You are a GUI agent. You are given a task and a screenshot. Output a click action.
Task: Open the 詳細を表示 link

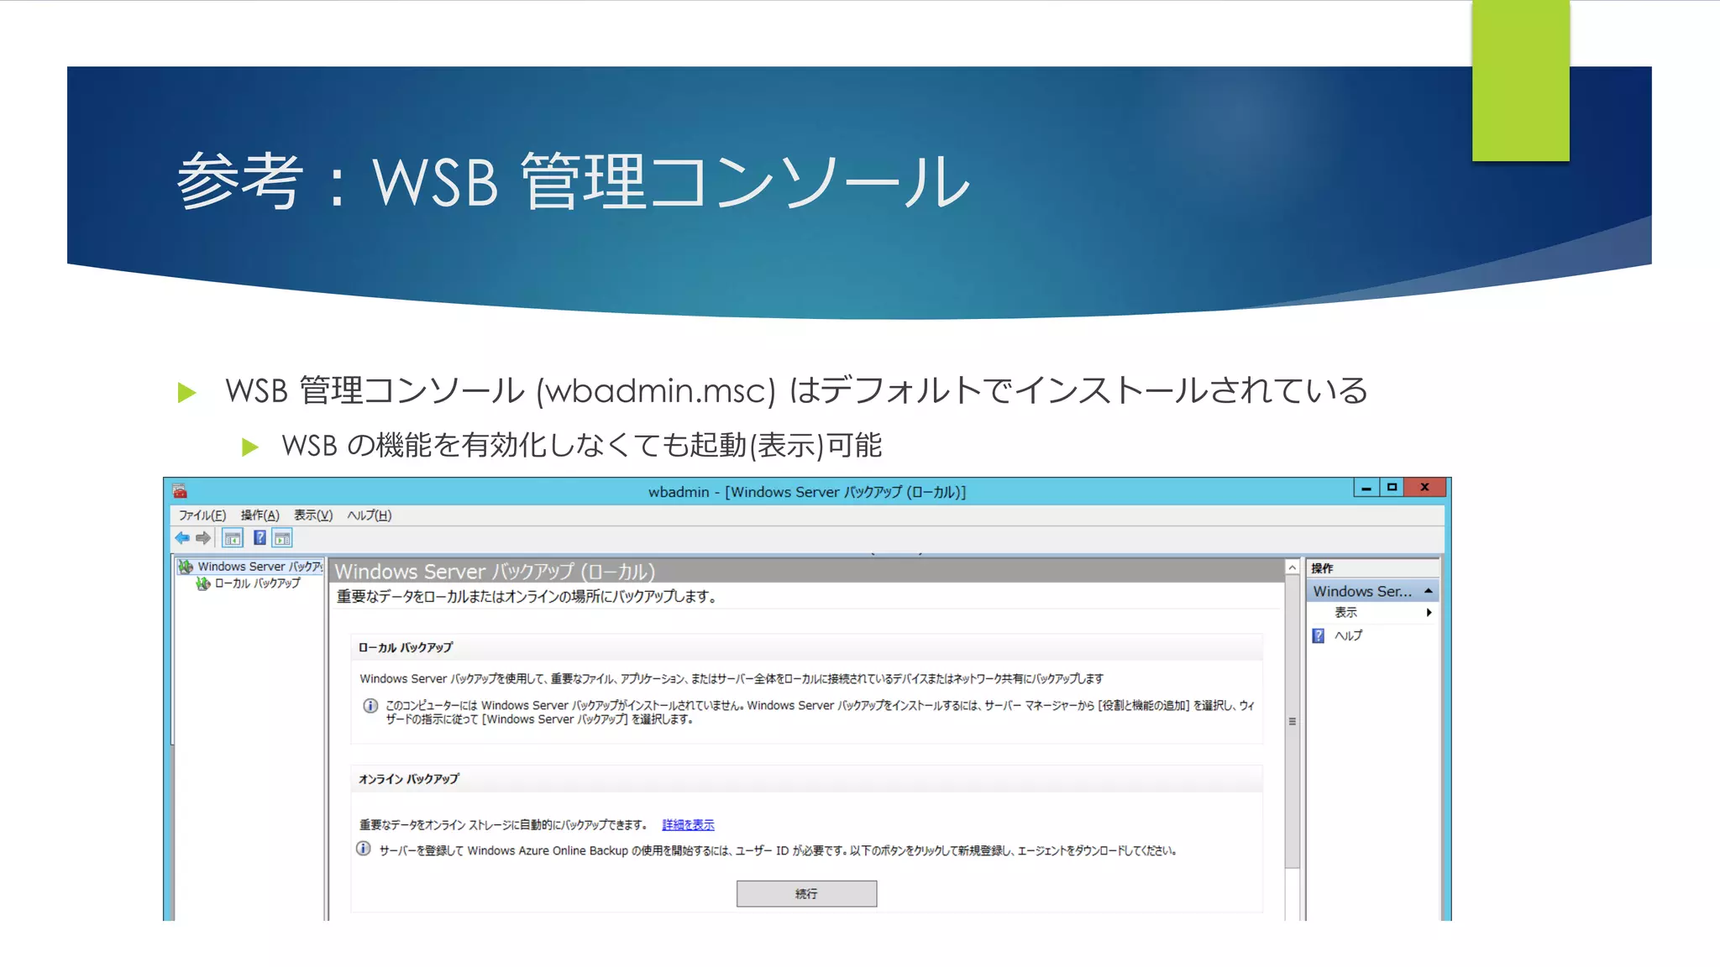pos(688,825)
